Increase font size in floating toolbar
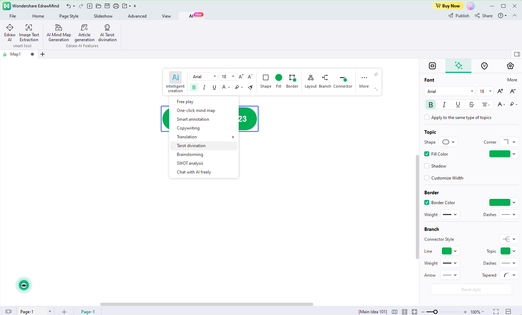This screenshot has height=315, width=522. click(x=241, y=76)
